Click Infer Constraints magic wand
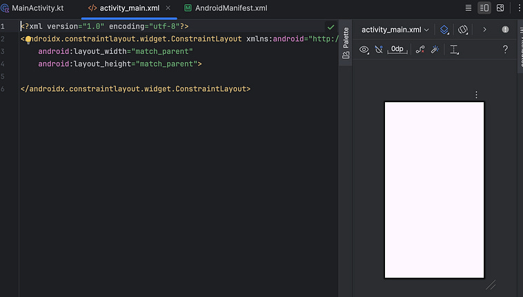The image size is (523, 297). 435,50
